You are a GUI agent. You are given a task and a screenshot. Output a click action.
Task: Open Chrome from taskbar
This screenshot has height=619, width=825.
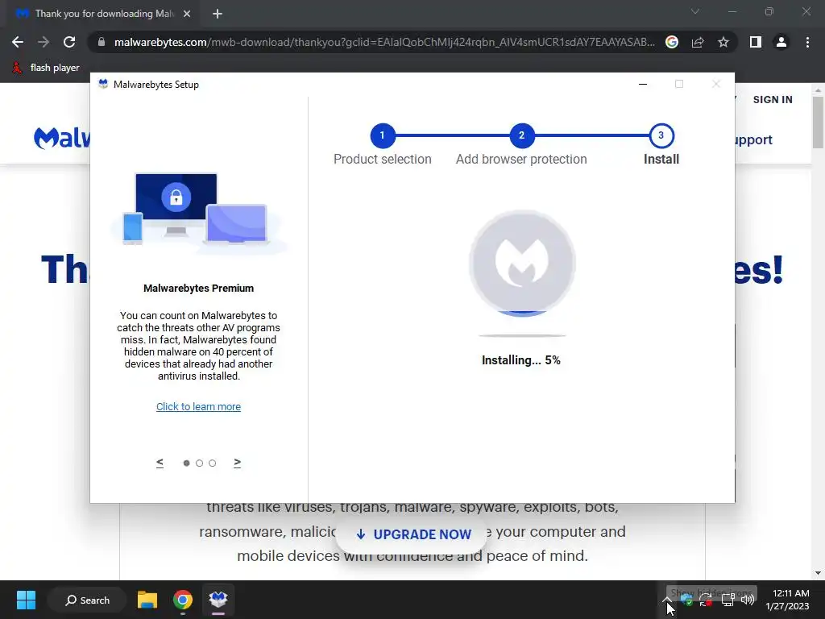(x=183, y=600)
